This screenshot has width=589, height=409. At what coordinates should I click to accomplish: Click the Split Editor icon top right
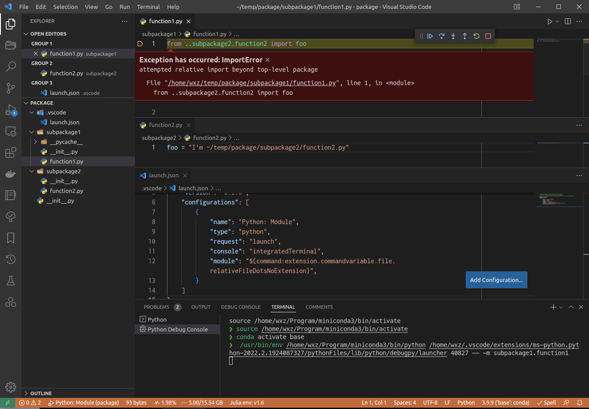pos(567,21)
